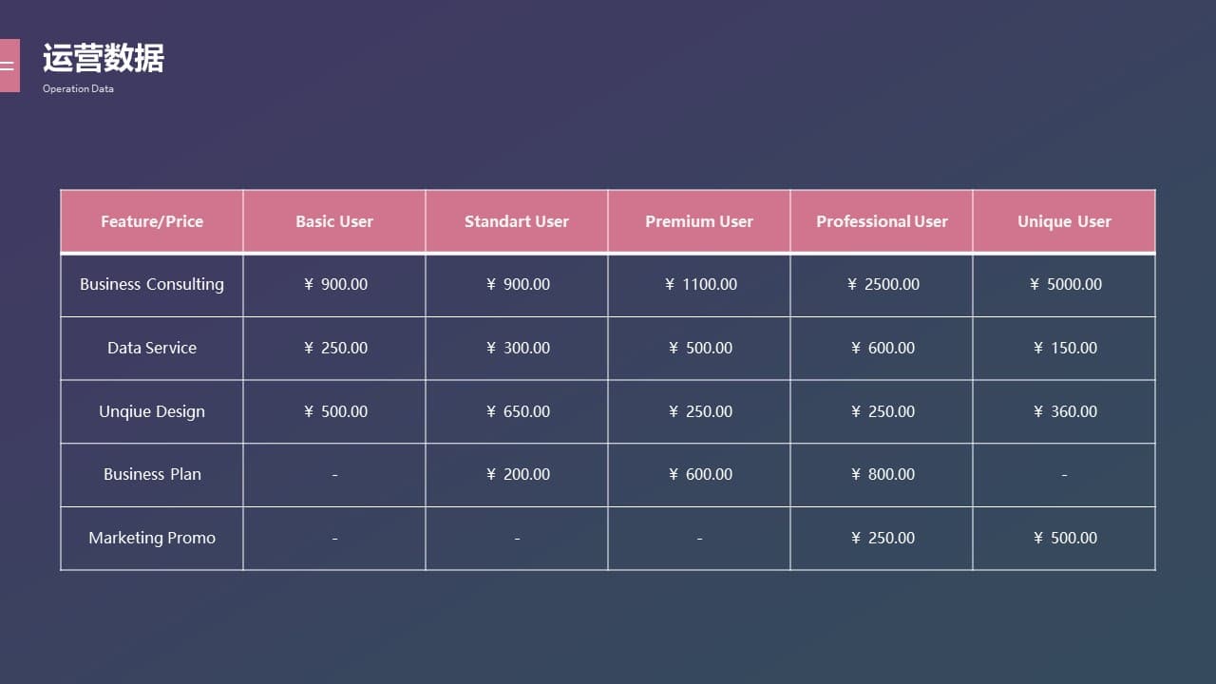Select the Professional User column header
The width and height of the screenshot is (1216, 684).
pyautogui.click(x=882, y=221)
